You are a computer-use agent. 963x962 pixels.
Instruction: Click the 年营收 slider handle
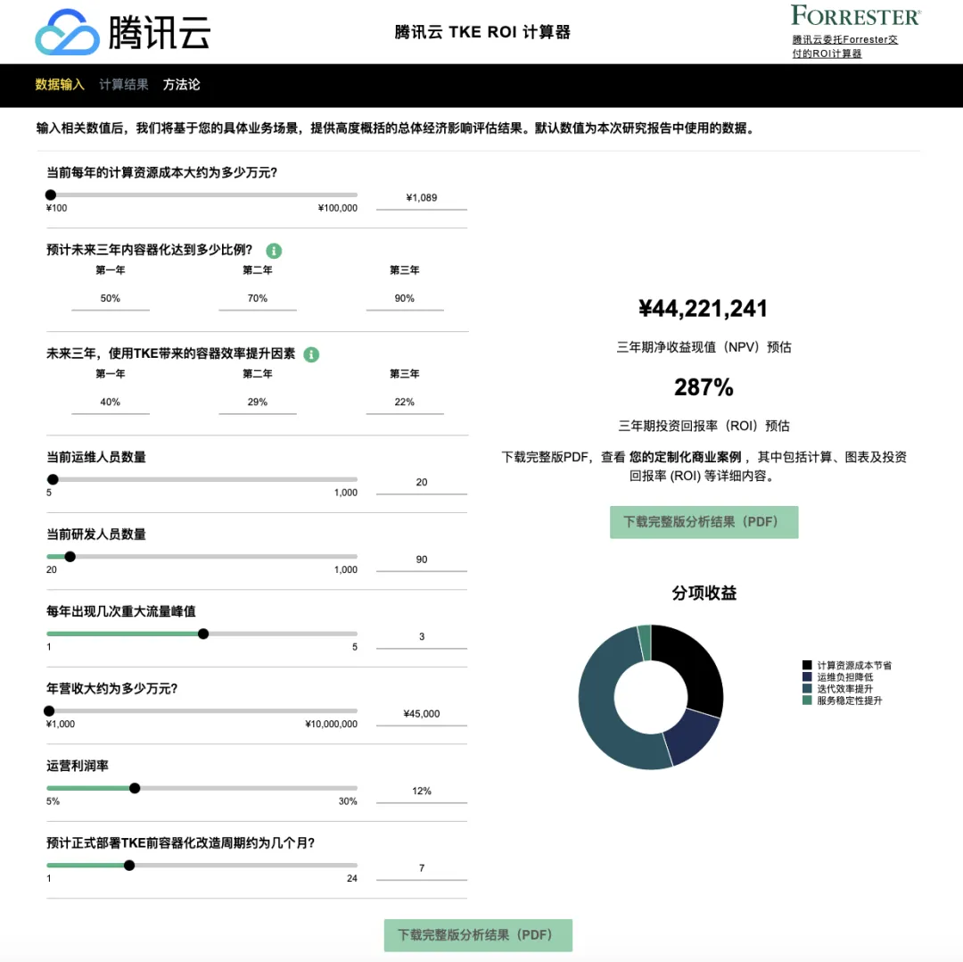49,710
